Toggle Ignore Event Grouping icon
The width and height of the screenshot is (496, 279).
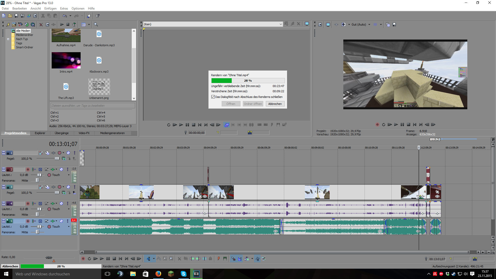pyautogui.click(x=264, y=259)
